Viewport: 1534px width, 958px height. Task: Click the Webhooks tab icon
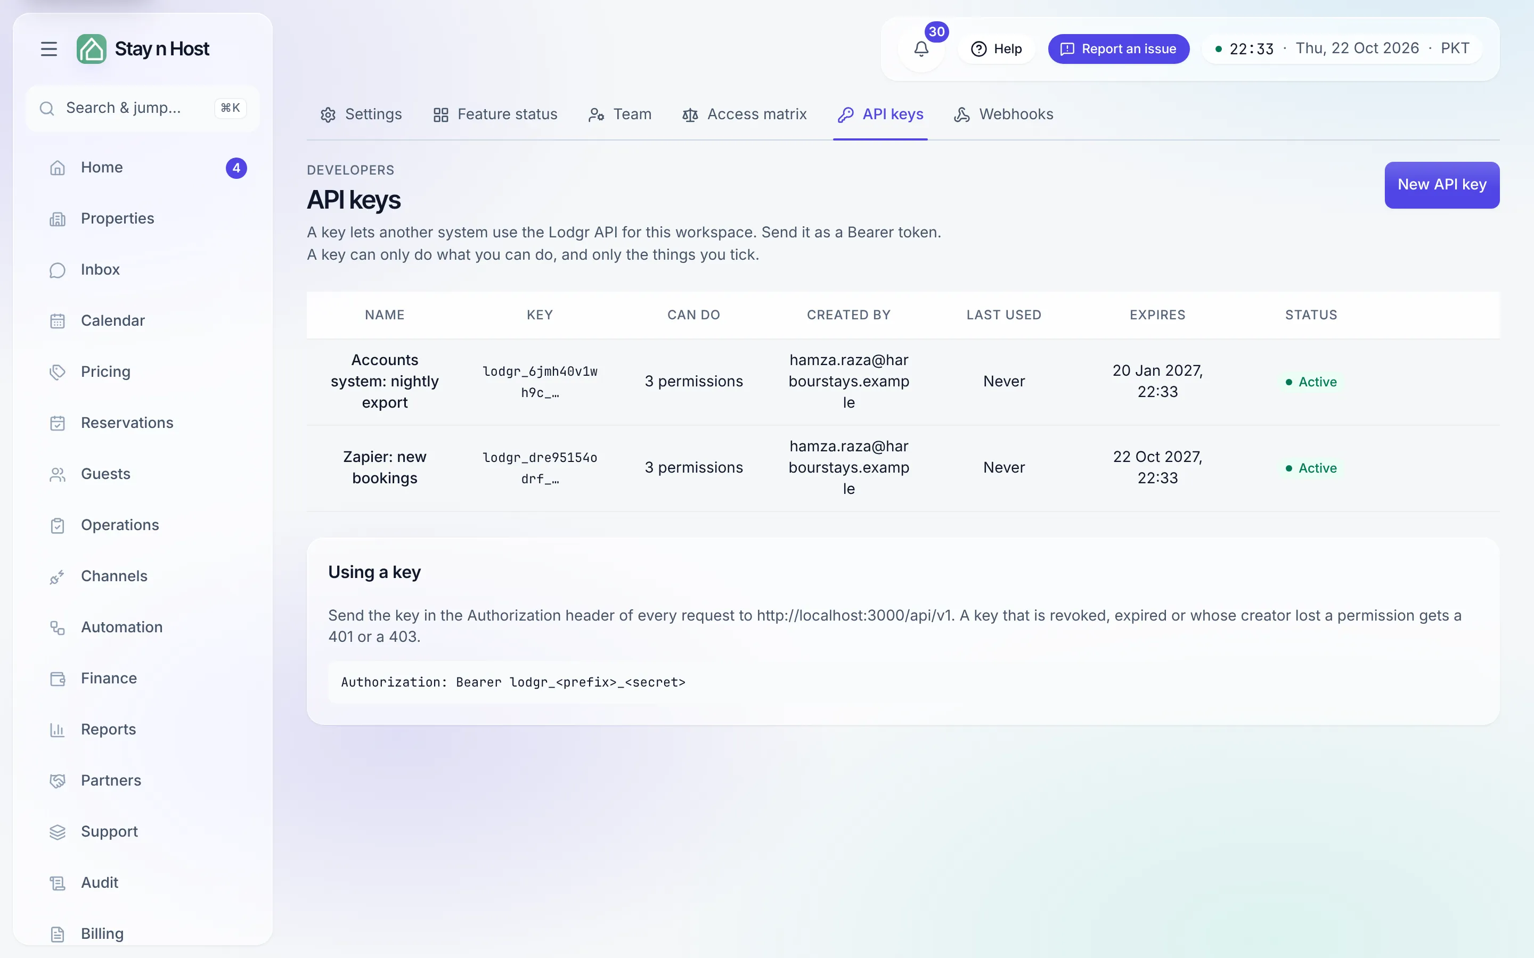961,114
